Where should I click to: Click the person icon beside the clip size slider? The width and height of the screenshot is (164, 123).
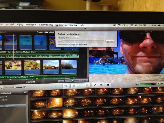tap(25, 87)
